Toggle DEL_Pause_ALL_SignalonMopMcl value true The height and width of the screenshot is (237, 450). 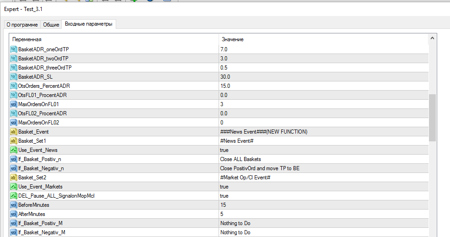(323, 196)
